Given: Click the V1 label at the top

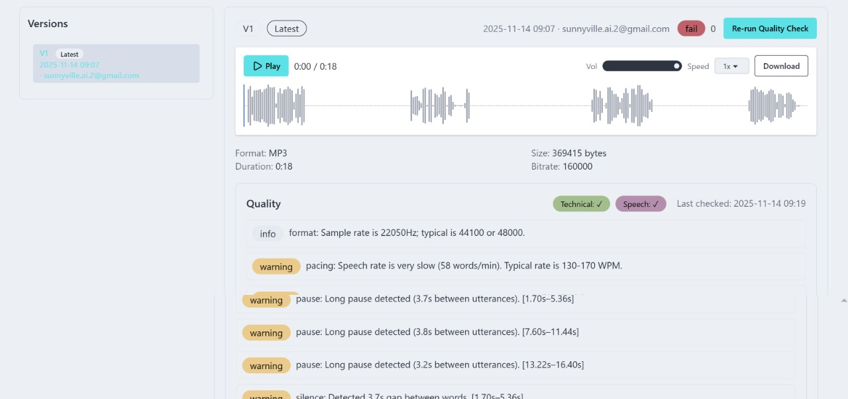Looking at the screenshot, I should point(248,28).
